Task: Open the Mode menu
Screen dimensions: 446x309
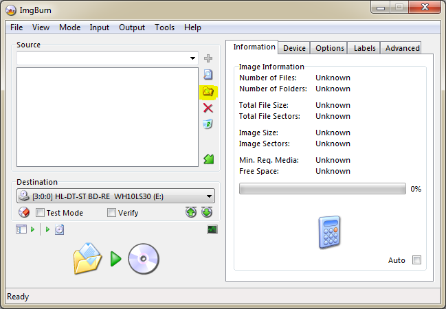Action: (x=69, y=27)
